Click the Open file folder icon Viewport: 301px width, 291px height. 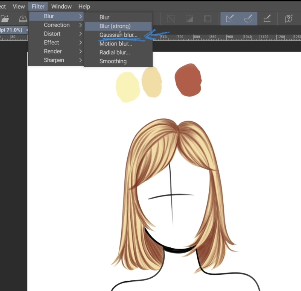point(5,19)
